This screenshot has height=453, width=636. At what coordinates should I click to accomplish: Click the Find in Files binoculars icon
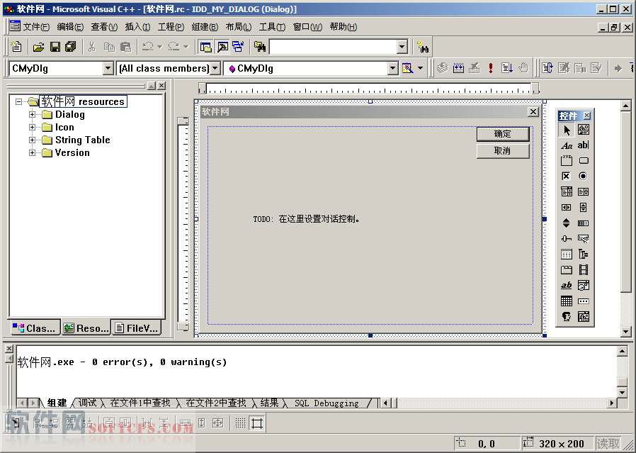pos(260,47)
